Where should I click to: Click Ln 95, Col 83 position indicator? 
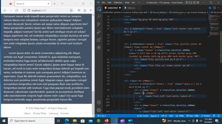(143, 116)
